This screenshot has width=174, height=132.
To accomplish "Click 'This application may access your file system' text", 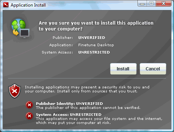I will click(99, 121).
